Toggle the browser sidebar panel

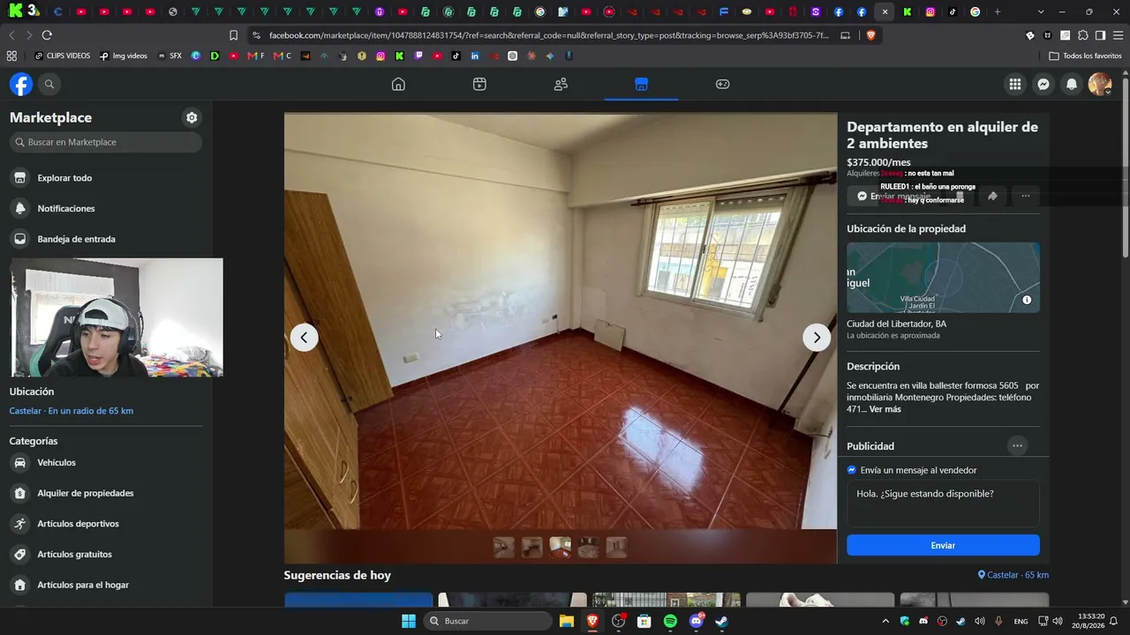pos(1100,35)
